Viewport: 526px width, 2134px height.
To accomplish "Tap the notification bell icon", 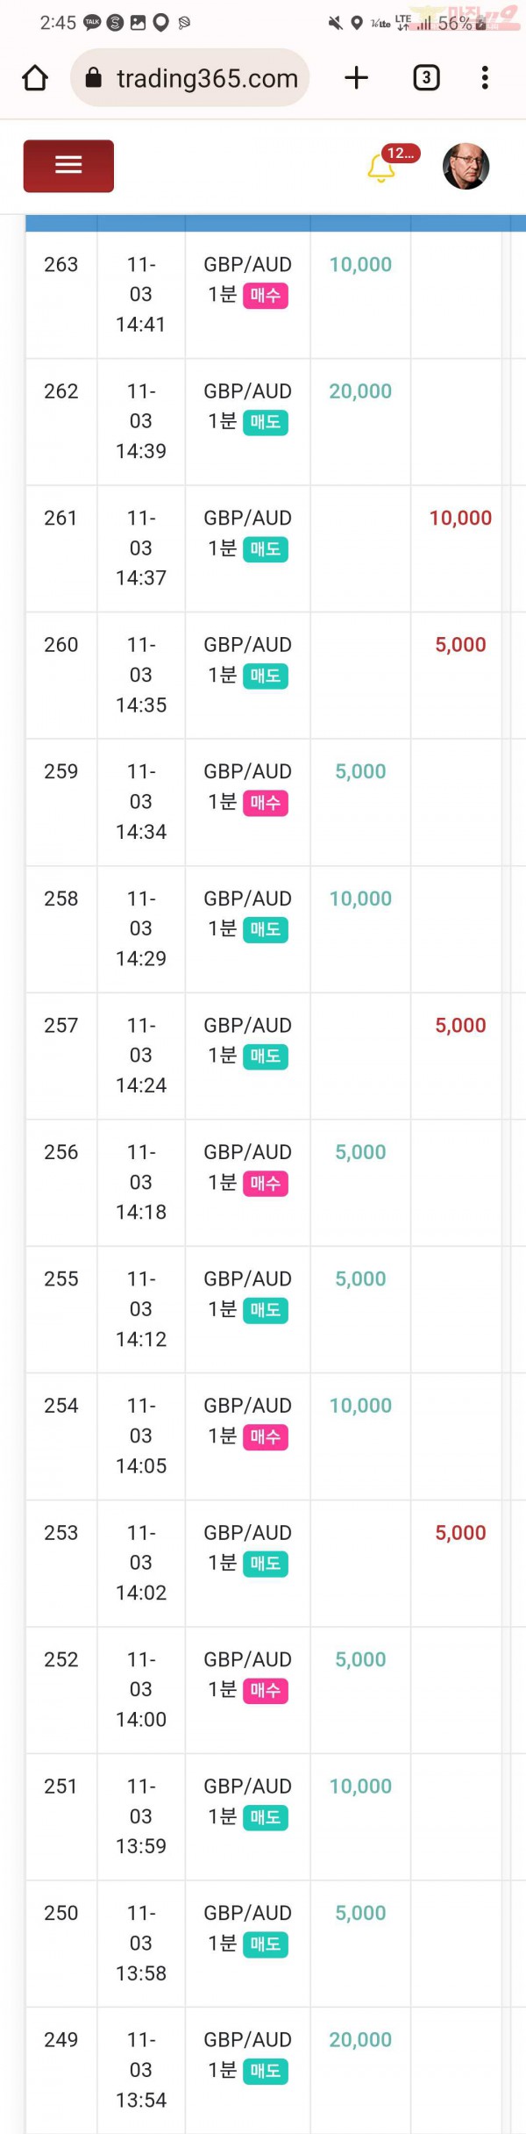I will 380,168.
